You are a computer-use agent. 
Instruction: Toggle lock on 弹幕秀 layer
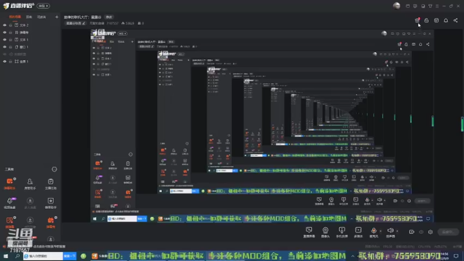pos(10,32)
